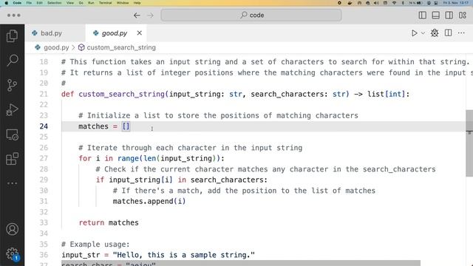Open the View menu

point(70,3)
